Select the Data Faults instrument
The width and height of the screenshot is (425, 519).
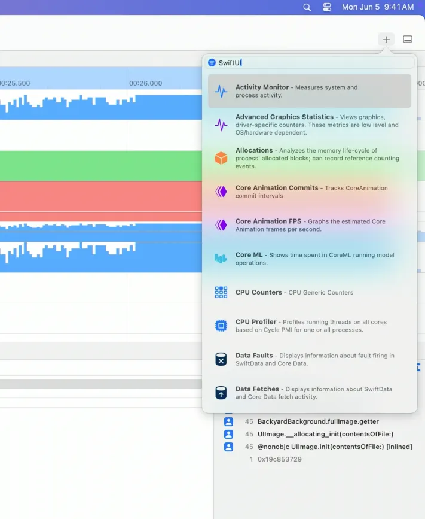310,359
